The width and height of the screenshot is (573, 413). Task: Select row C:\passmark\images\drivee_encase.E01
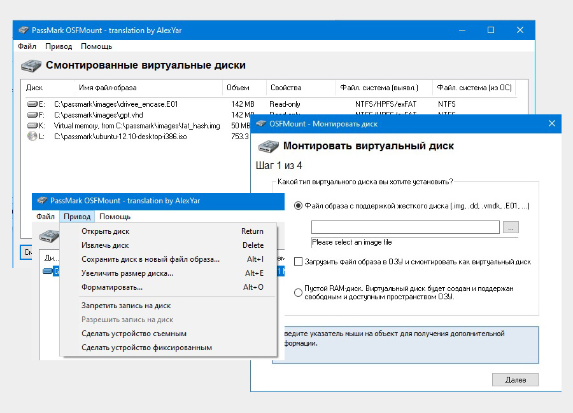point(116,104)
